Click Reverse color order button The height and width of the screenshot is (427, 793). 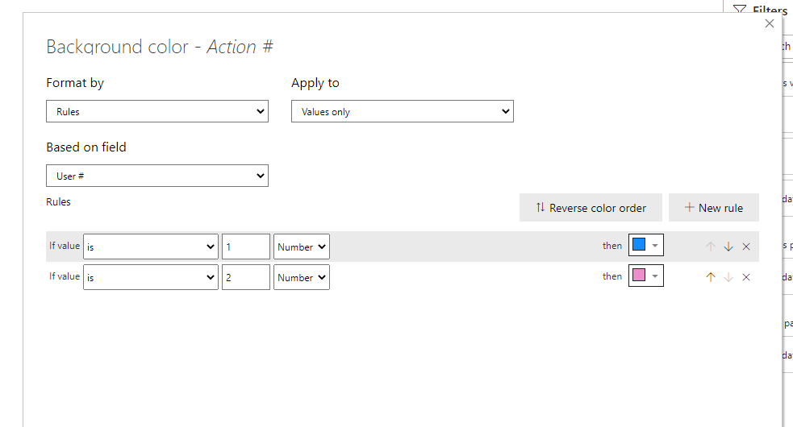point(591,208)
